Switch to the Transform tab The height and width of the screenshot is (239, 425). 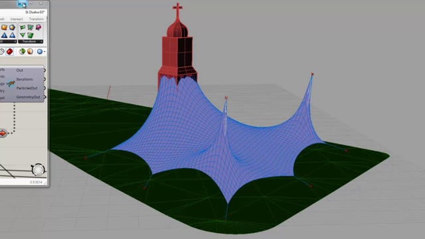[37, 19]
